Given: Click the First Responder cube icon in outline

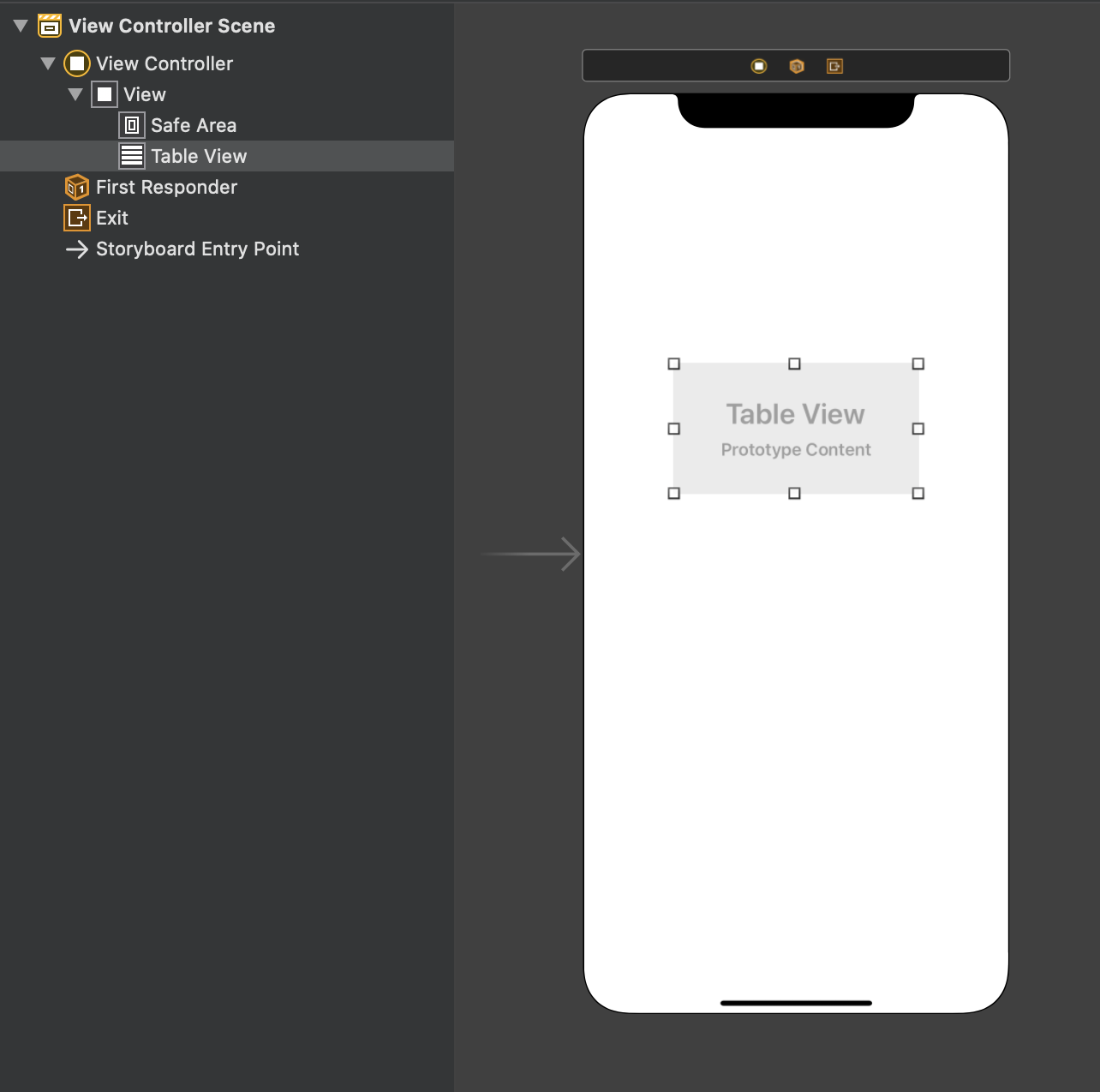Looking at the screenshot, I should [x=77, y=187].
